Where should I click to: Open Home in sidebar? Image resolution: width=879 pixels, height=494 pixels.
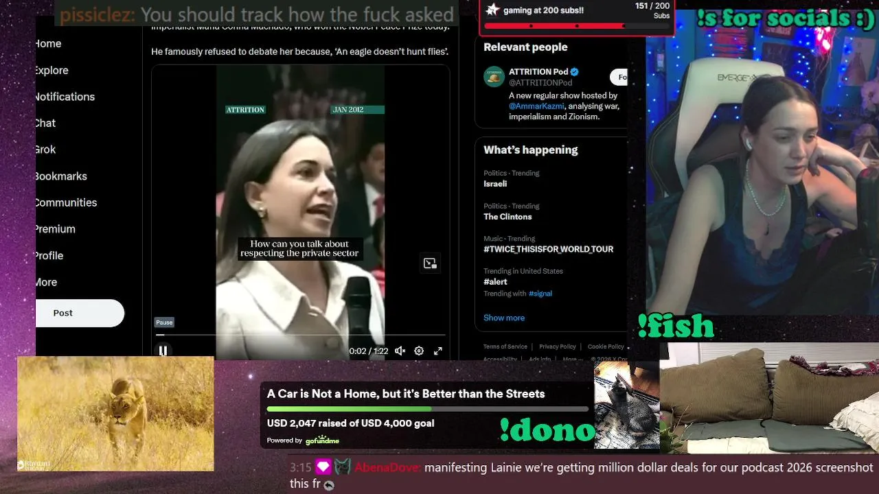[x=48, y=43]
